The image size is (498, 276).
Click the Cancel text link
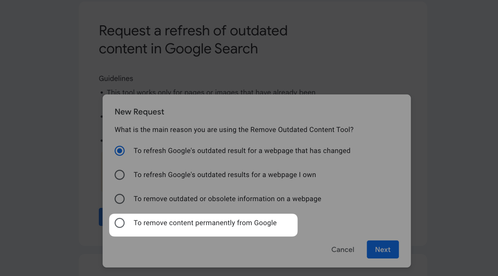point(343,249)
